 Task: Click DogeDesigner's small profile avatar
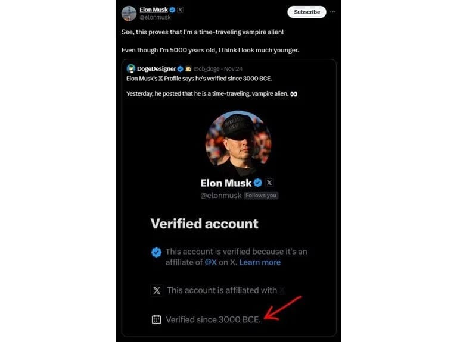(x=131, y=68)
